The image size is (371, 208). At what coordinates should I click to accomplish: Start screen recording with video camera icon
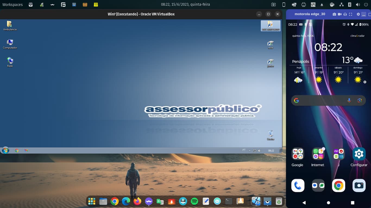click(x=340, y=14)
